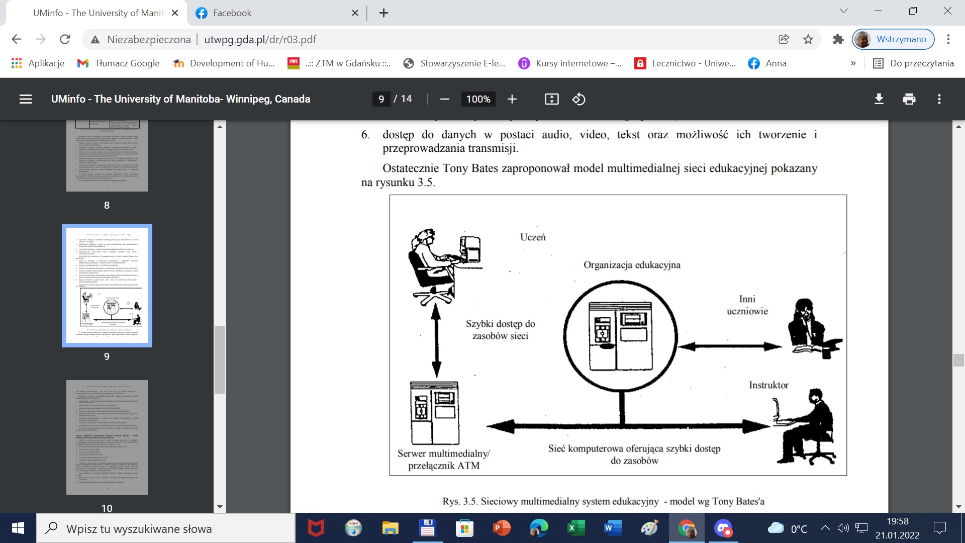Share this page icon in address bar
Viewport: 965px width, 543px height.
click(784, 39)
